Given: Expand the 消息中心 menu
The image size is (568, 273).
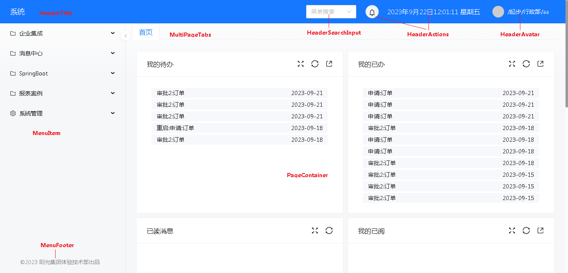Looking at the screenshot, I should [63, 53].
